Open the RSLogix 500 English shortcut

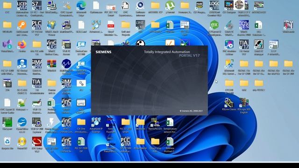pos(244,103)
